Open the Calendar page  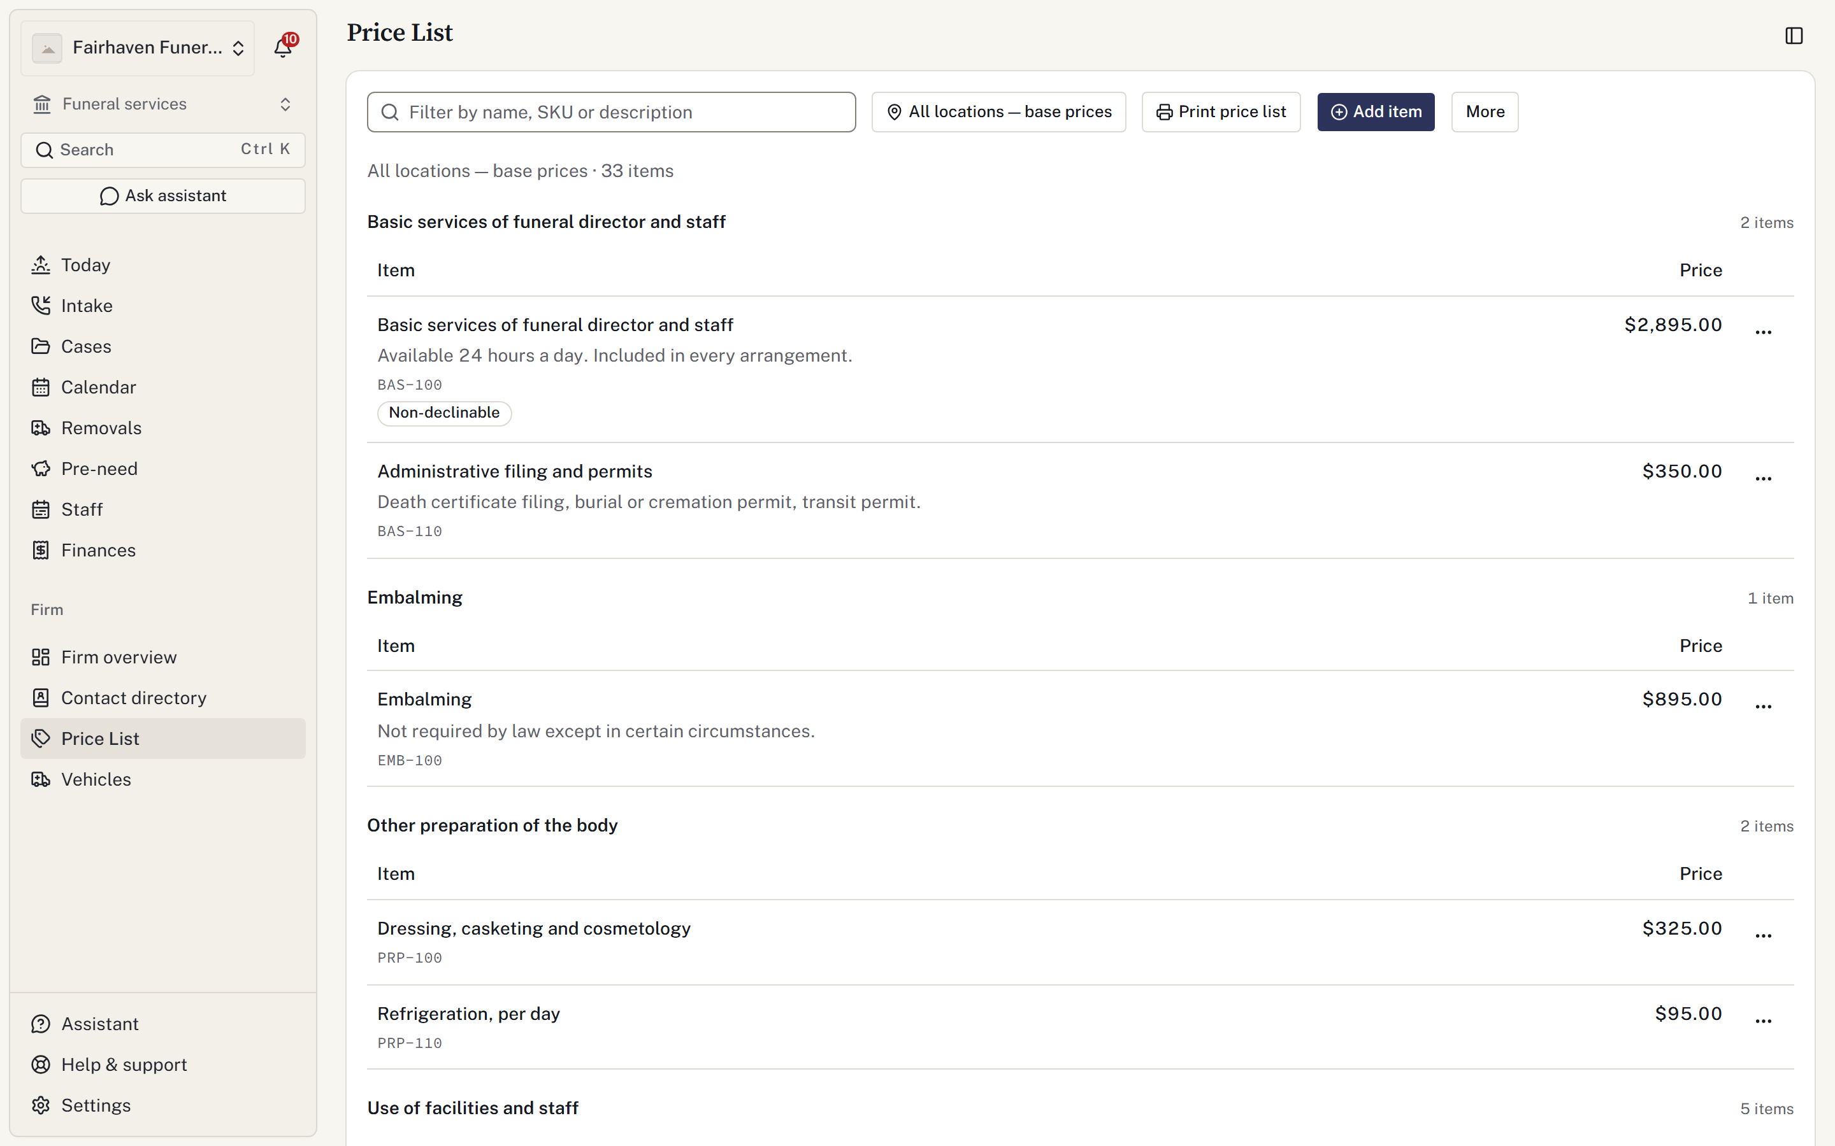tap(163, 387)
